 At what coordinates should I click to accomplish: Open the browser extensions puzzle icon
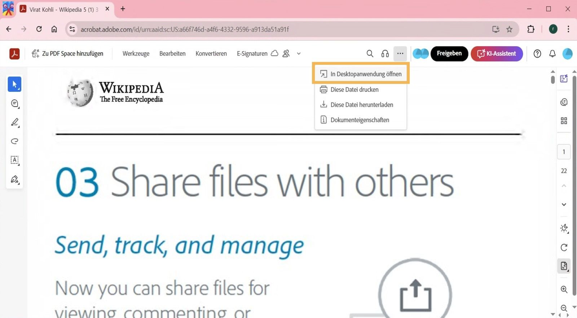point(531,29)
